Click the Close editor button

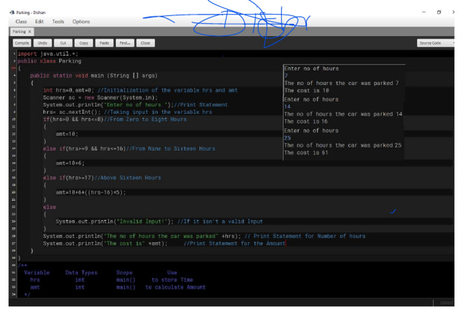coord(145,43)
